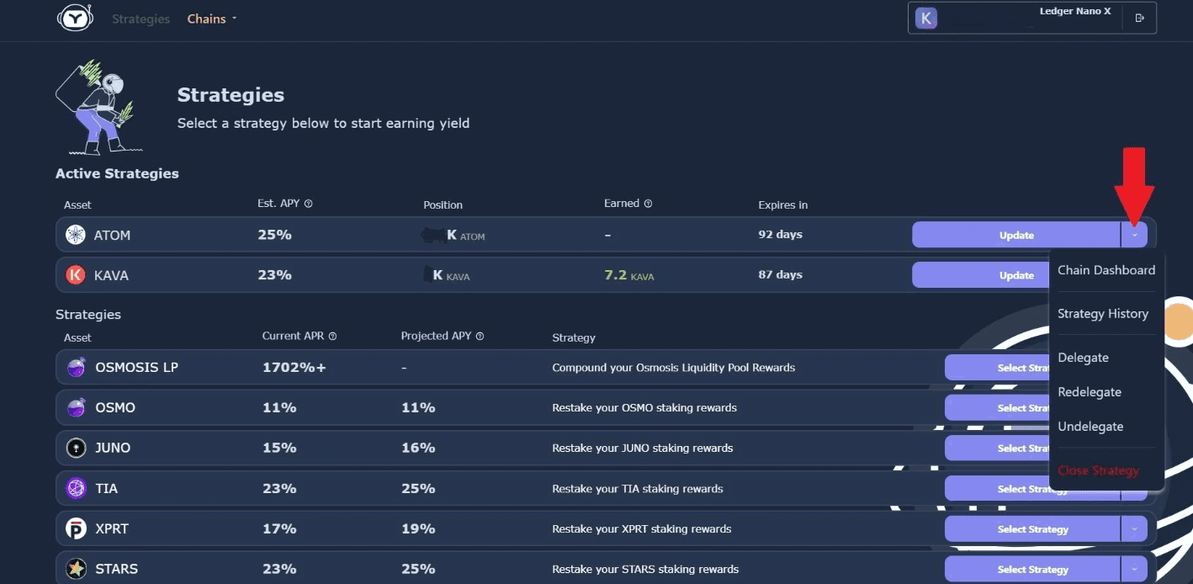Click the ATOM asset name

(x=112, y=236)
